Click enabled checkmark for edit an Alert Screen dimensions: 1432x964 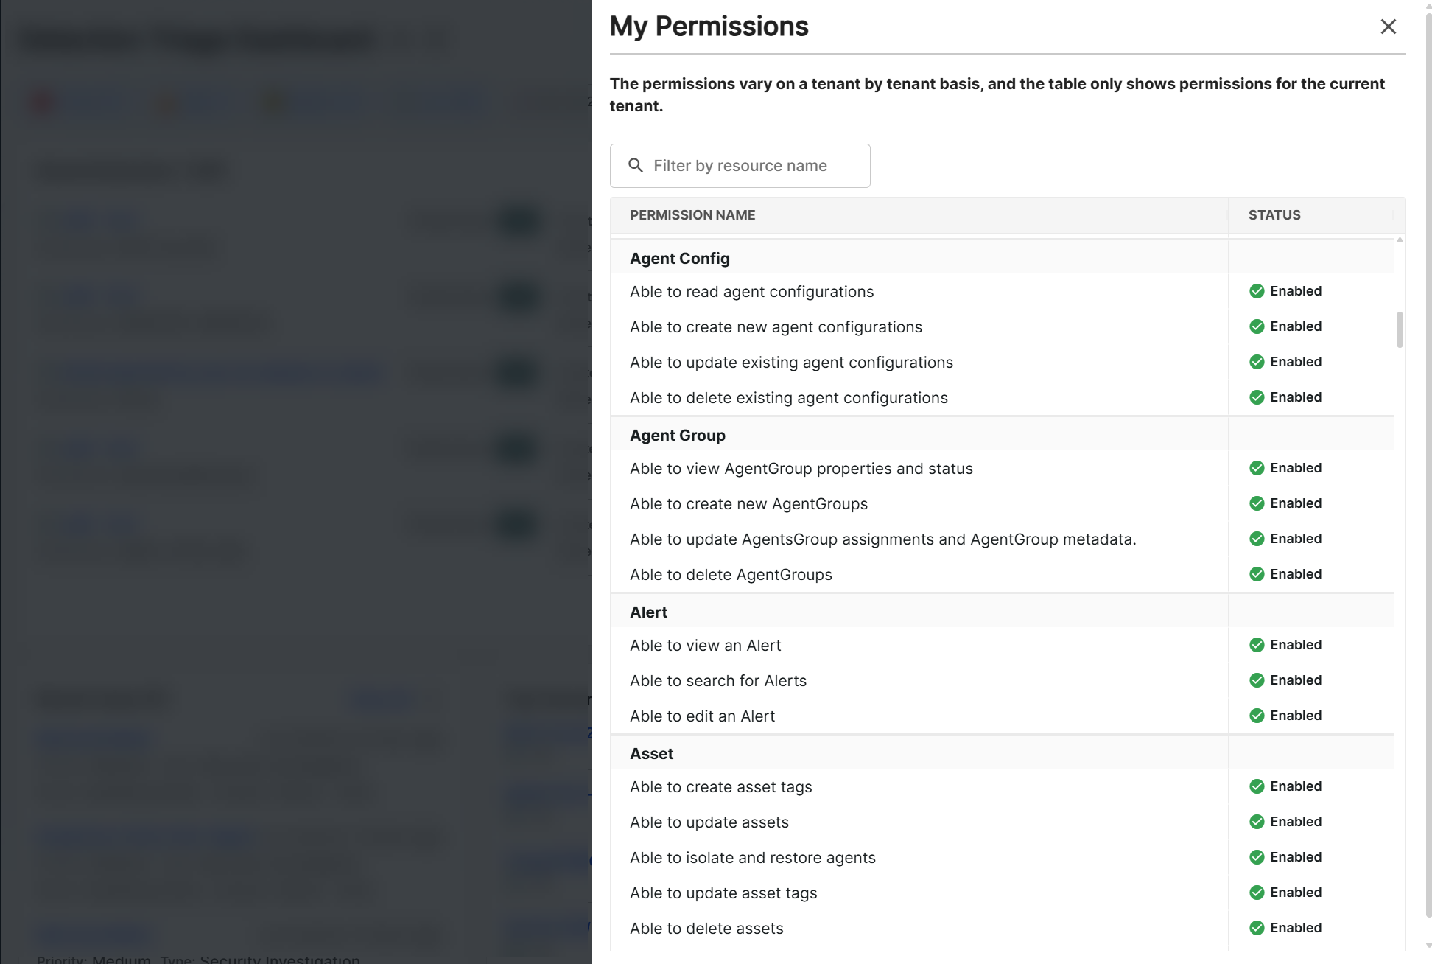click(x=1257, y=716)
